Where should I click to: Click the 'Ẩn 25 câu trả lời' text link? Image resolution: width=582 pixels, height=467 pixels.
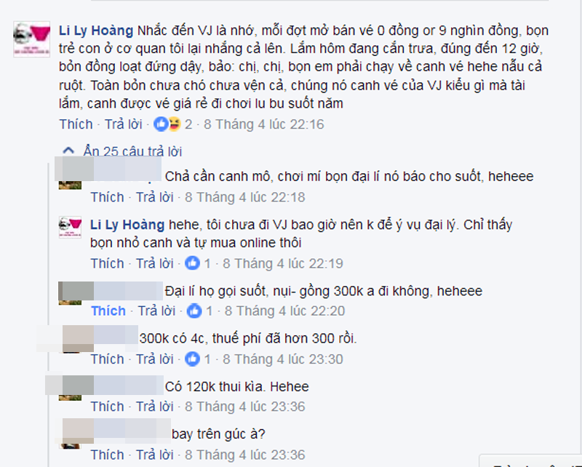click(132, 151)
